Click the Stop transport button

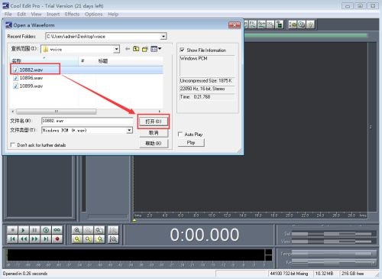click(12, 230)
